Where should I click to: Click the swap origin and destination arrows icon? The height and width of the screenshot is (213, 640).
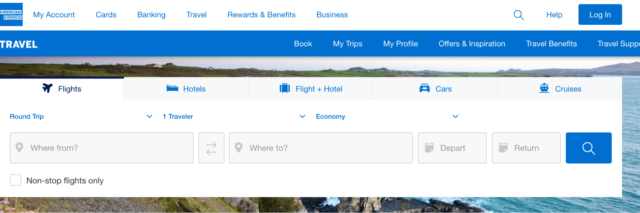(211, 148)
